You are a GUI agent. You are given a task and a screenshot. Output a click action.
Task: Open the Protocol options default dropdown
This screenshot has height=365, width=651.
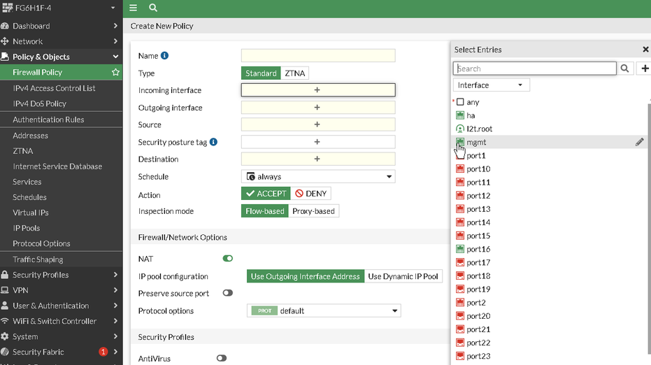(x=324, y=311)
